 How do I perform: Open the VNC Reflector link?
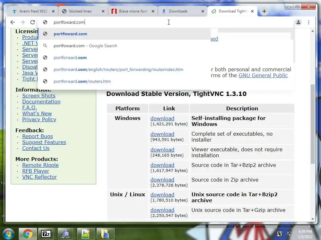click(x=39, y=177)
